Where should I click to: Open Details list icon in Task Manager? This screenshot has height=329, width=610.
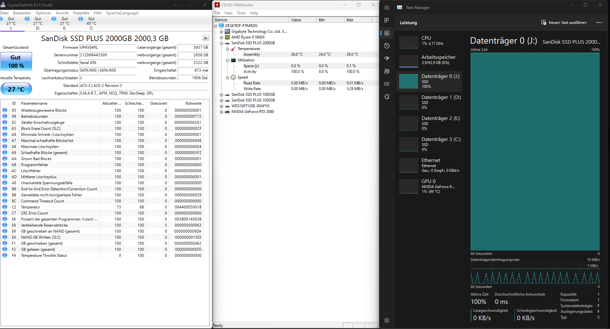click(387, 84)
